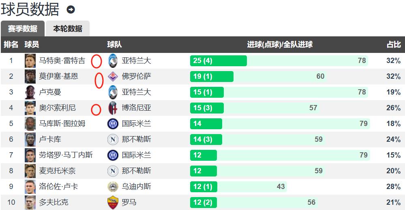
Task: Open player photo of 卢卡库
Action: tap(30, 139)
